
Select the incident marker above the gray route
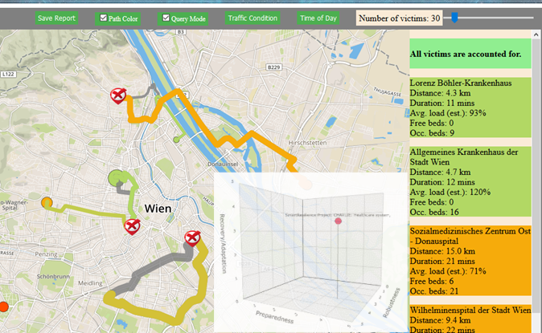click(192, 238)
